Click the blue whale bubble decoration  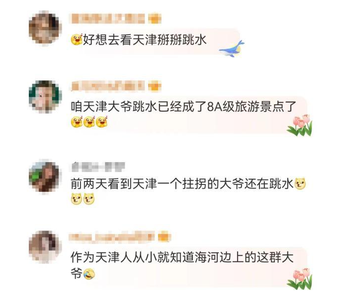232,49
